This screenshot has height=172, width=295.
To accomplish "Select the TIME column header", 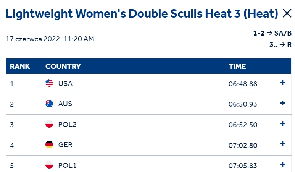I will 237,66.
